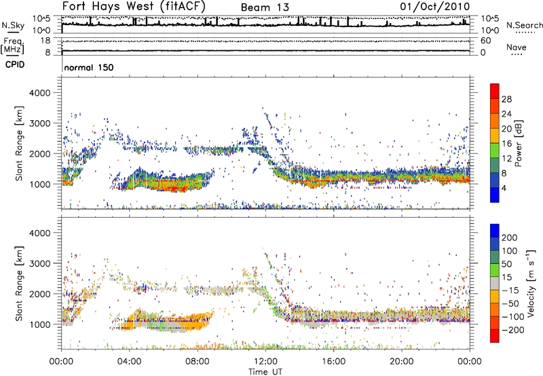Viewport: 543px width, 376px height.
Task: Click the "3000" tick in the Velocity panel
Action: (39, 263)
